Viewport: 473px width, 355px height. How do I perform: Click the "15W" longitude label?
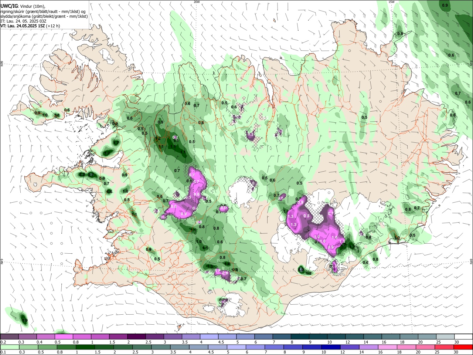pyautogui.click(x=391, y=2)
